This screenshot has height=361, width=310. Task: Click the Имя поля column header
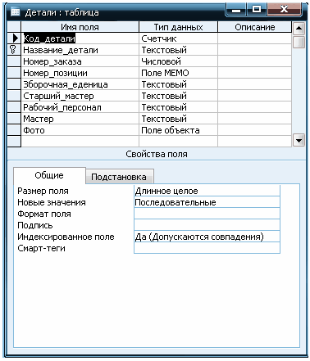[x=80, y=27]
